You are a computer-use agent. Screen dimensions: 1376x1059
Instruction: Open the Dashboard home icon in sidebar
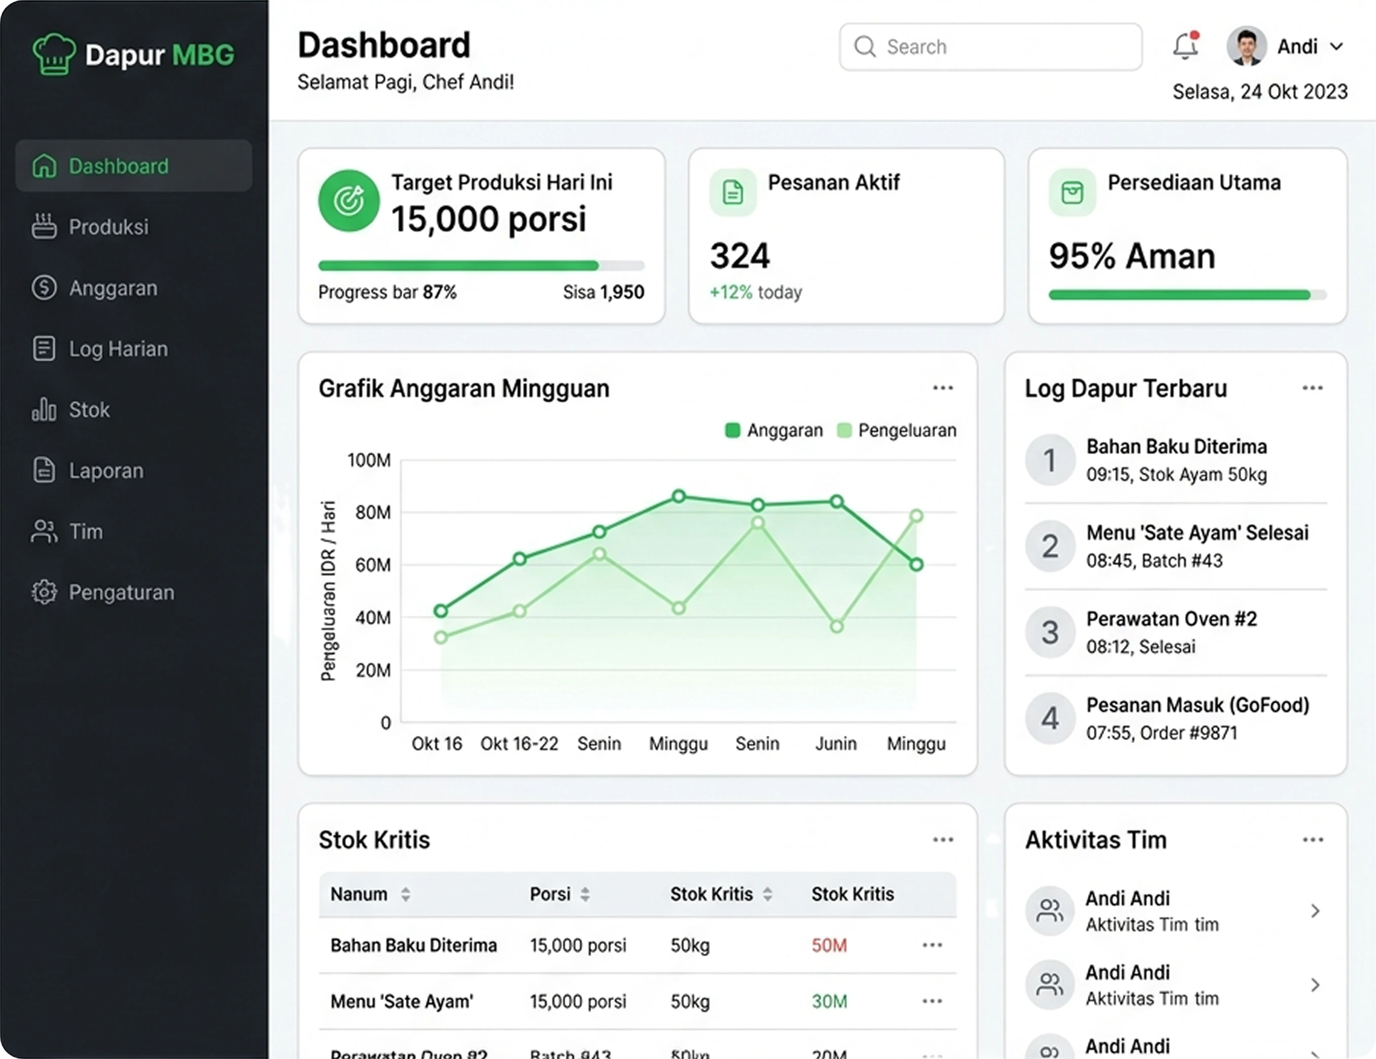tap(44, 166)
